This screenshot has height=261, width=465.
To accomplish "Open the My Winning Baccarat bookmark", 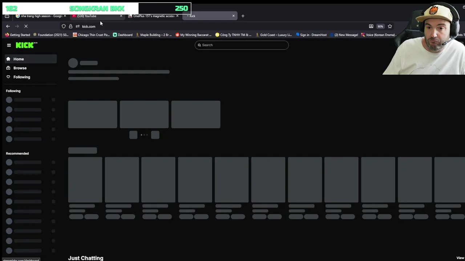I will click(193, 35).
